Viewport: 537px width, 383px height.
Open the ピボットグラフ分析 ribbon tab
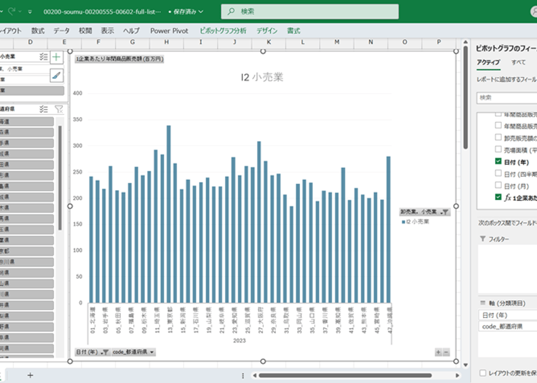[223, 31]
